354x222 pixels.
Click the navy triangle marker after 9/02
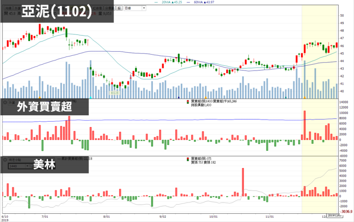pyautogui.click(x=179, y=97)
